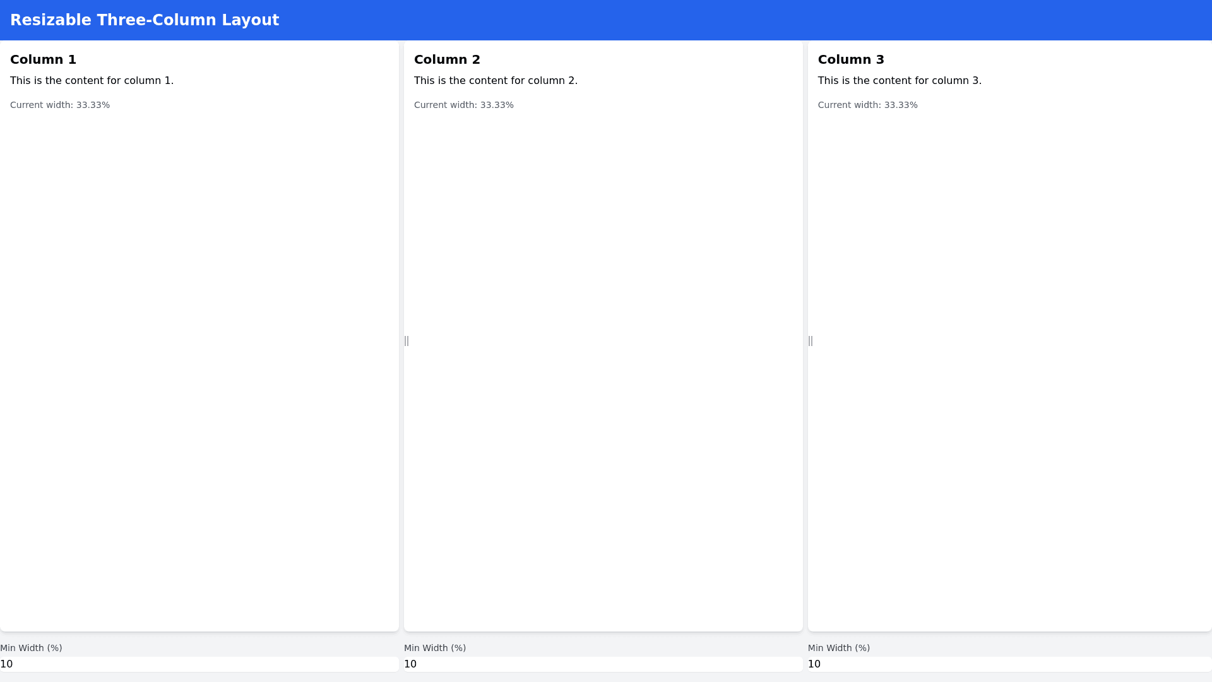The width and height of the screenshot is (1212, 682).
Task: Click the current width text in Column 3
Action: click(x=868, y=105)
